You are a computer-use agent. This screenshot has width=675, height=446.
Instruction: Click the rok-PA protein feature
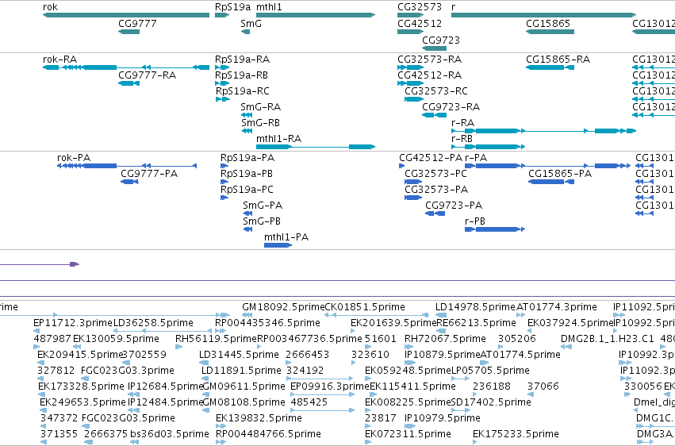[127, 166]
